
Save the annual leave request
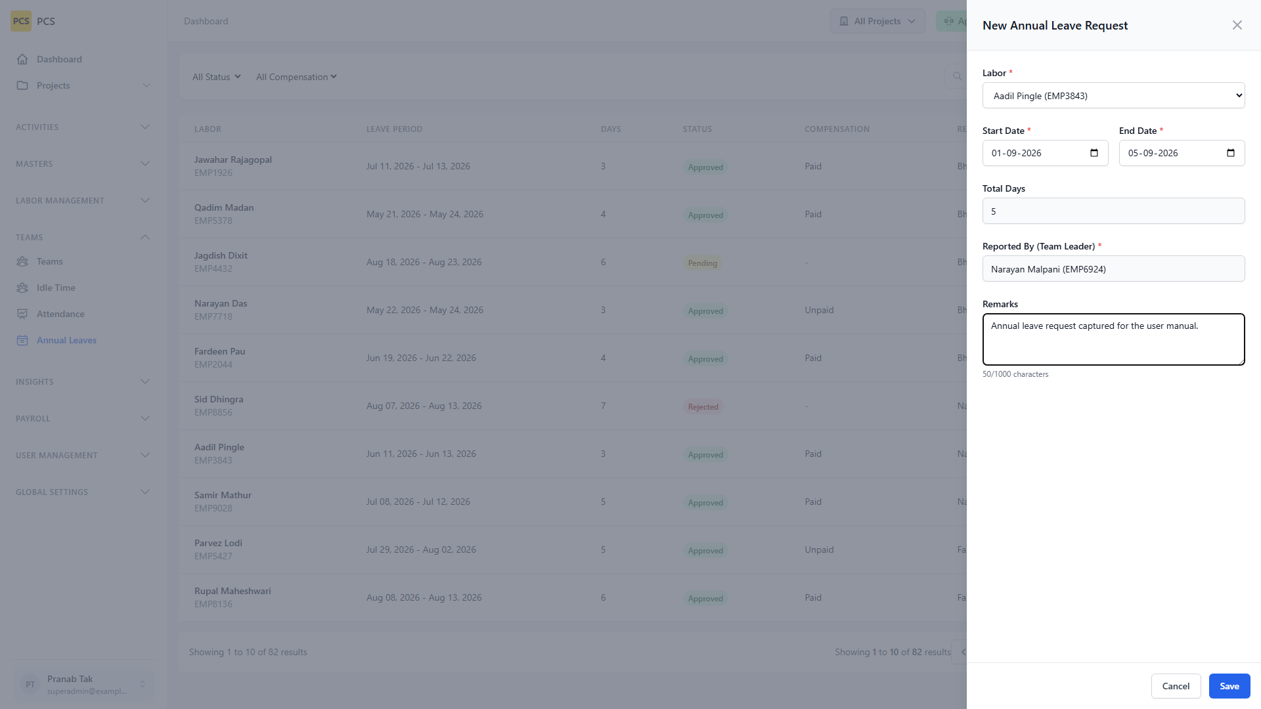point(1229,686)
